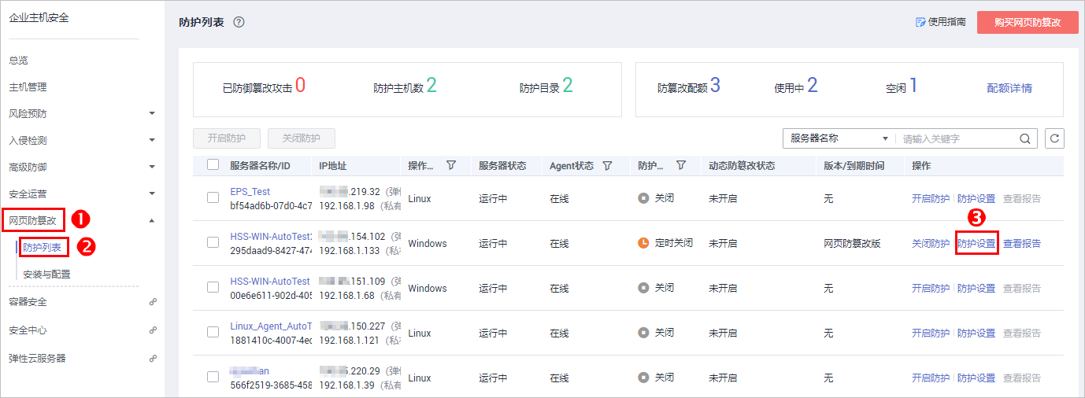Expand 高级防御 menu arrow
Screen dimensions: 1085x398
(x=152, y=167)
